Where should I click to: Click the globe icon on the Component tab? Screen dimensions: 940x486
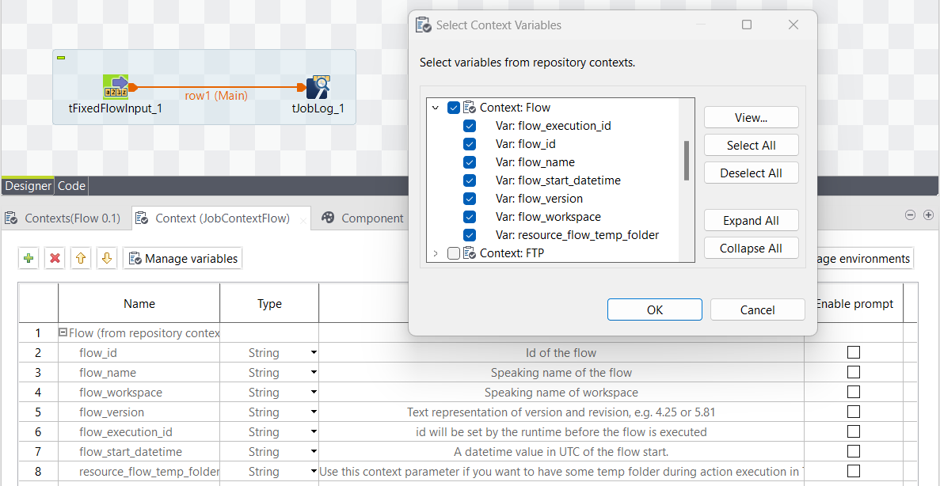328,218
